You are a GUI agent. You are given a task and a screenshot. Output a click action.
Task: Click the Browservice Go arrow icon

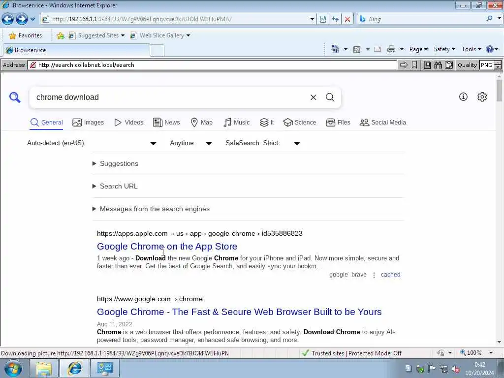click(x=404, y=65)
